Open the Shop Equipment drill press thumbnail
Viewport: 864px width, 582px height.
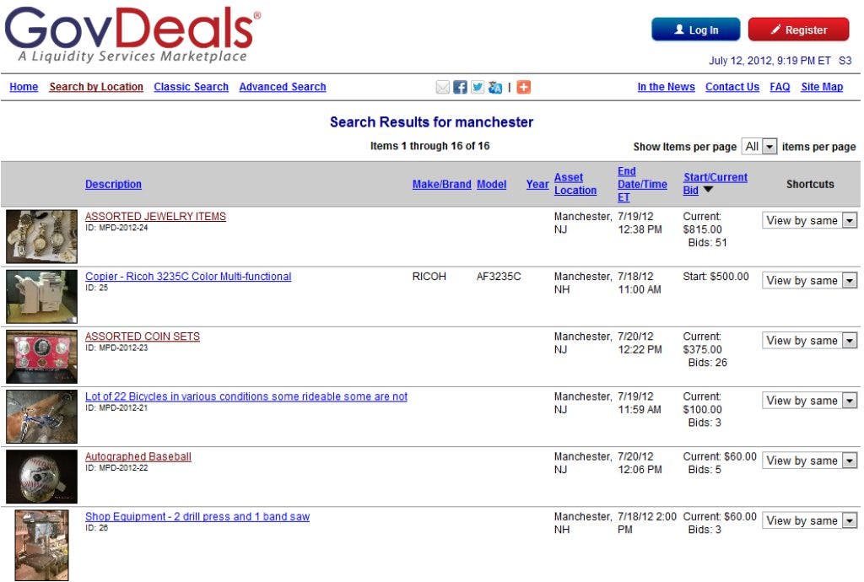(x=41, y=546)
